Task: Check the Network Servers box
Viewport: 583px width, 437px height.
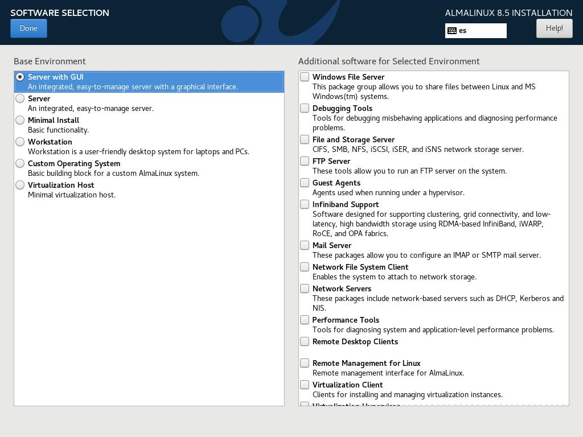Action: point(305,288)
